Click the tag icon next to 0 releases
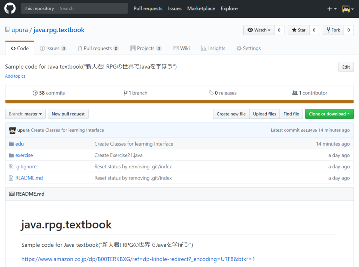 [x=211, y=93]
